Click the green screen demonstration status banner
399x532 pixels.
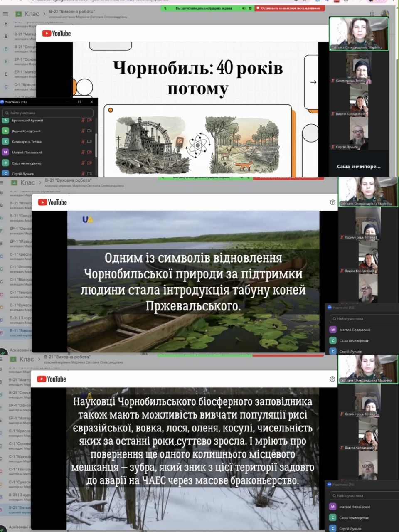click(207, 8)
